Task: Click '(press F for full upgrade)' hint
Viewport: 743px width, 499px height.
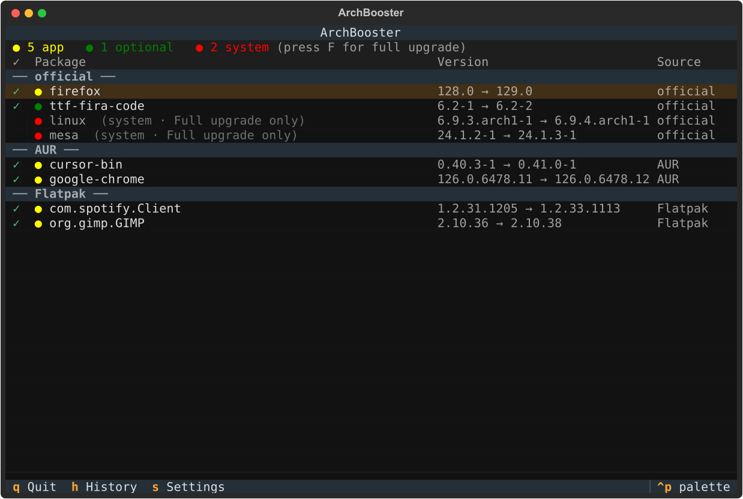Action: point(371,47)
